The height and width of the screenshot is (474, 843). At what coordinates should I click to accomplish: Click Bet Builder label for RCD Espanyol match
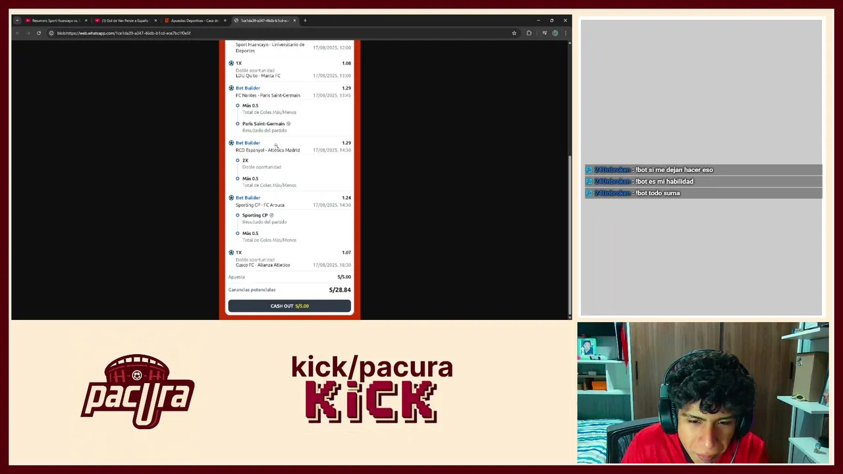tap(248, 142)
